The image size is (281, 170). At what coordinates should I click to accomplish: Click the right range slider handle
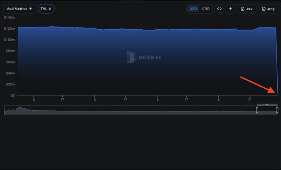tap(277, 110)
